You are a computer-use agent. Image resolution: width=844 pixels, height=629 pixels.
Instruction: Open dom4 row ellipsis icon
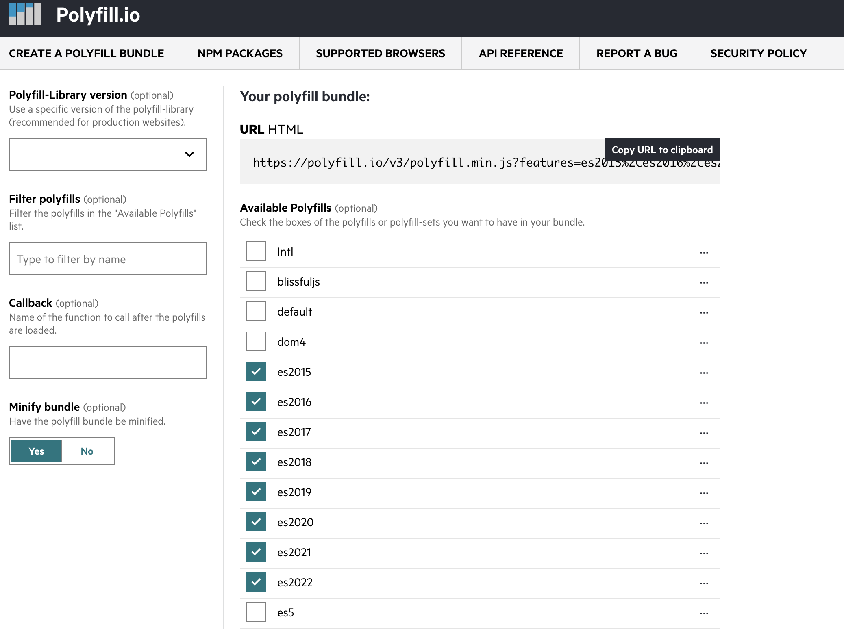(704, 343)
